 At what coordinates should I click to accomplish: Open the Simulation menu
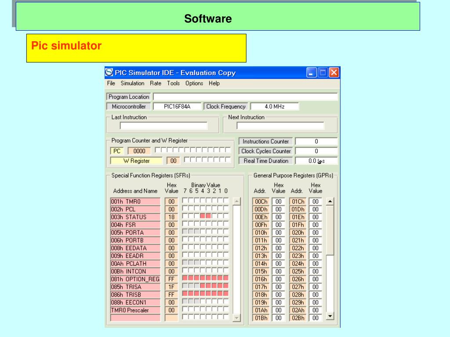132,83
